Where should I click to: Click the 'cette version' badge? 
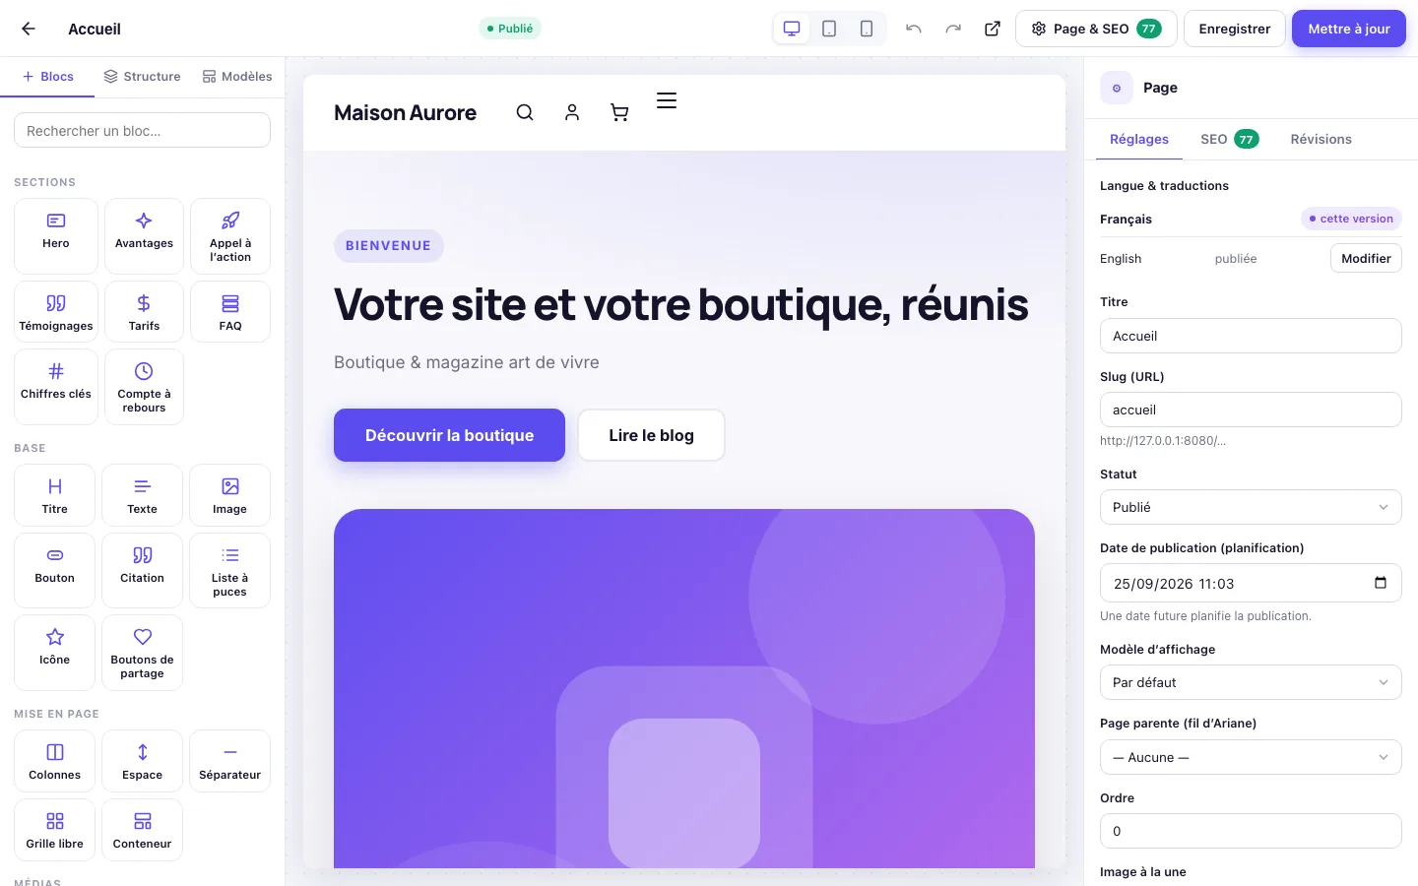point(1351,219)
